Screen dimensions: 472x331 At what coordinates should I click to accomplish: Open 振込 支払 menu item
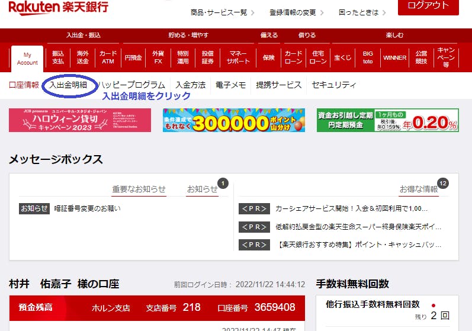click(58, 57)
